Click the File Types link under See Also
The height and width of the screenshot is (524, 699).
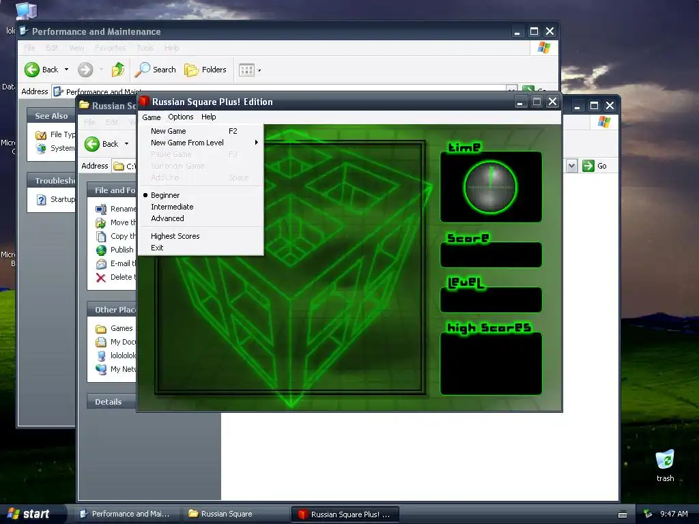click(x=62, y=134)
